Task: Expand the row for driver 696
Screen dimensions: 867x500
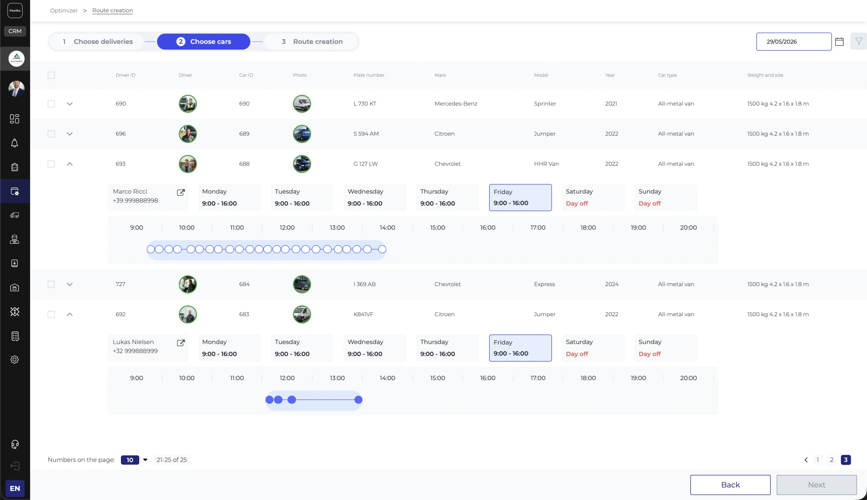Action: [70, 134]
